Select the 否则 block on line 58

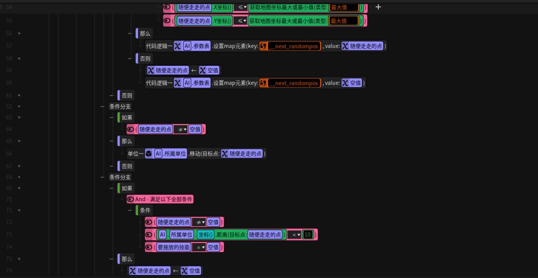point(144,58)
